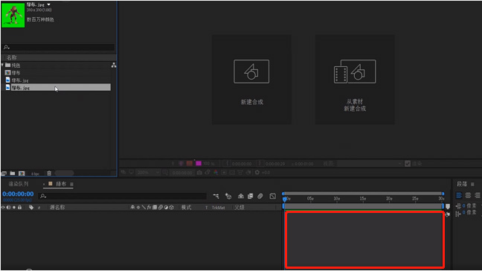Click the shy switch column icon

(132, 207)
